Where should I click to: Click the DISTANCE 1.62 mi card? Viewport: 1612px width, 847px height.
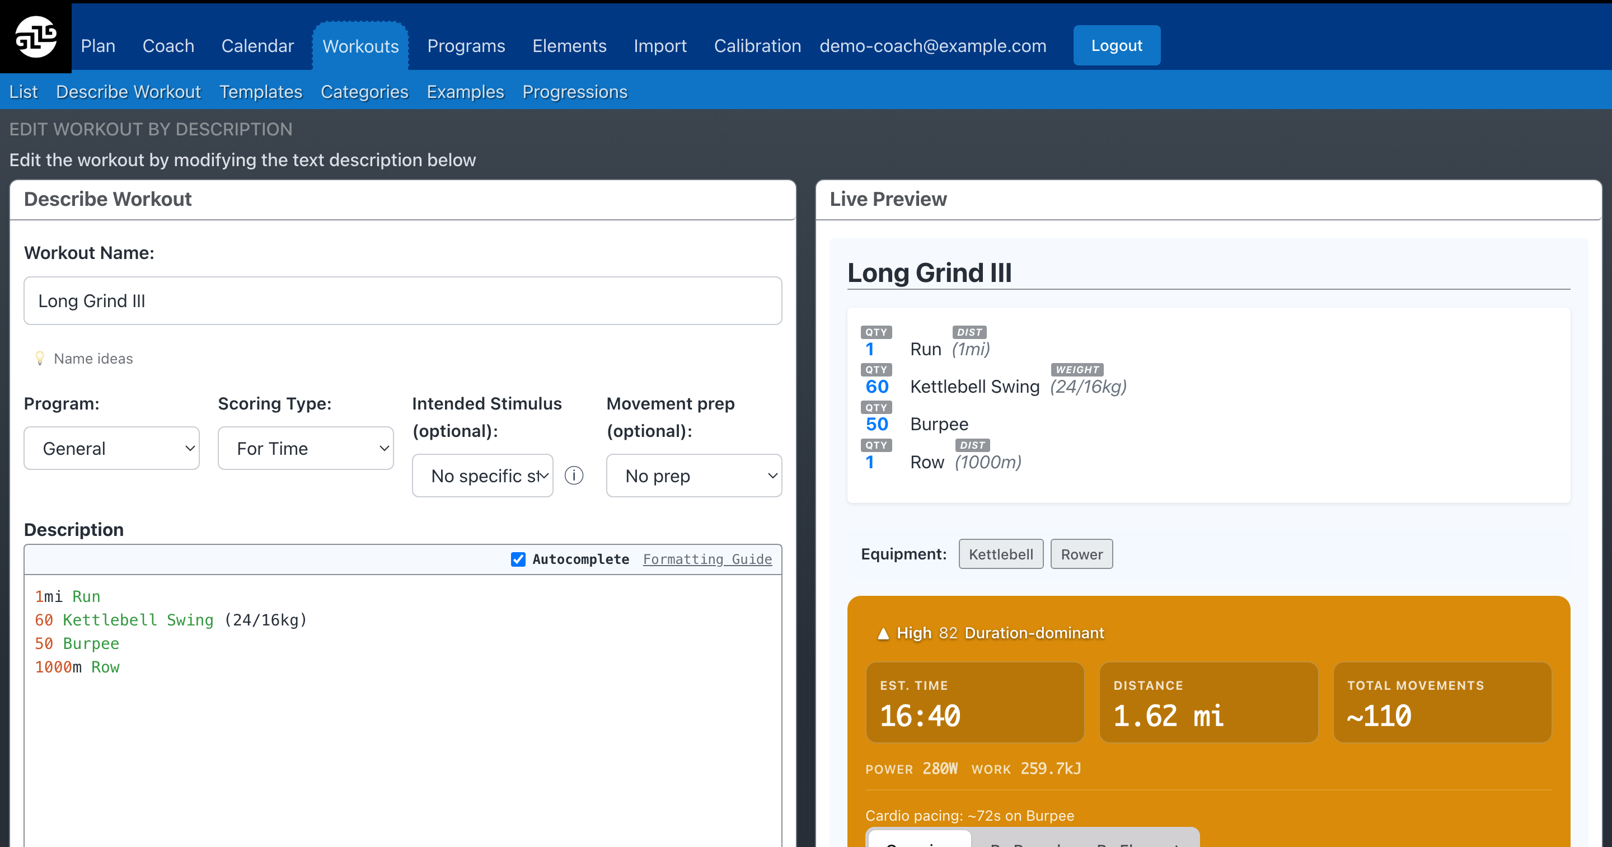click(x=1208, y=703)
